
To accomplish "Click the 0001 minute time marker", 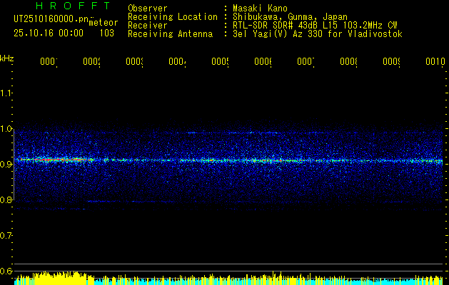I will 49,62.
